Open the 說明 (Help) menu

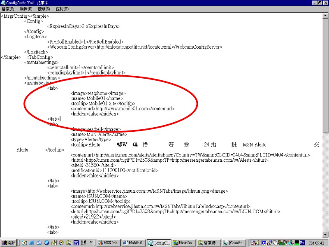click(x=62, y=9)
